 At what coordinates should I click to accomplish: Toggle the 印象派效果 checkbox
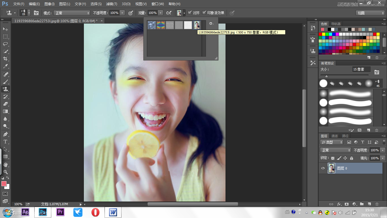click(x=204, y=13)
